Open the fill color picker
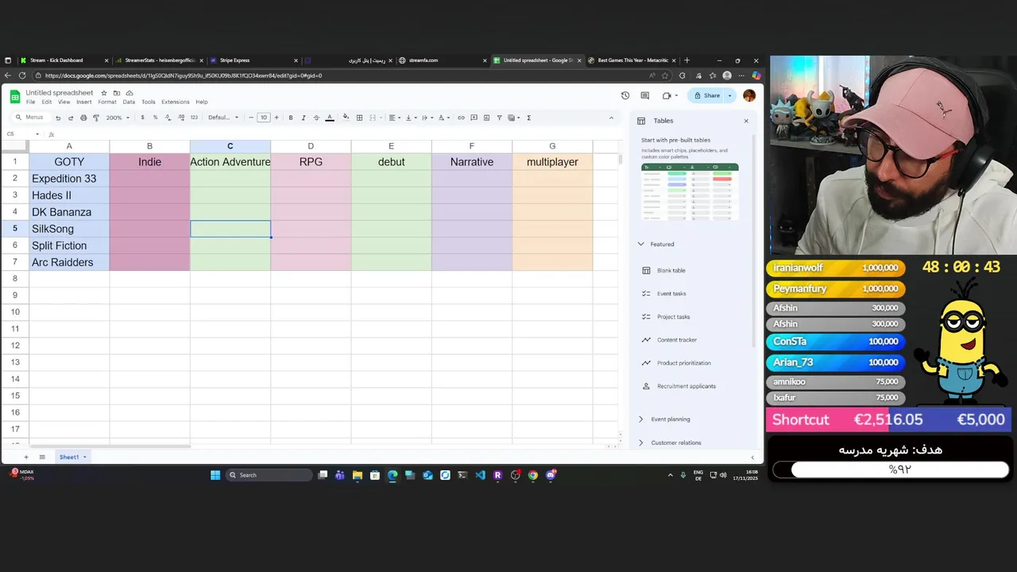This screenshot has width=1017, height=572. (346, 118)
